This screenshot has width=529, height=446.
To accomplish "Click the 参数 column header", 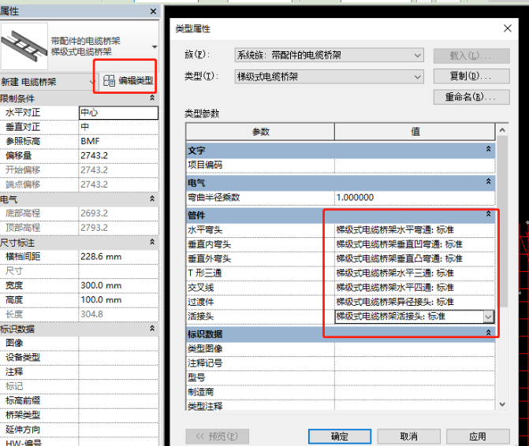I will [x=260, y=132].
